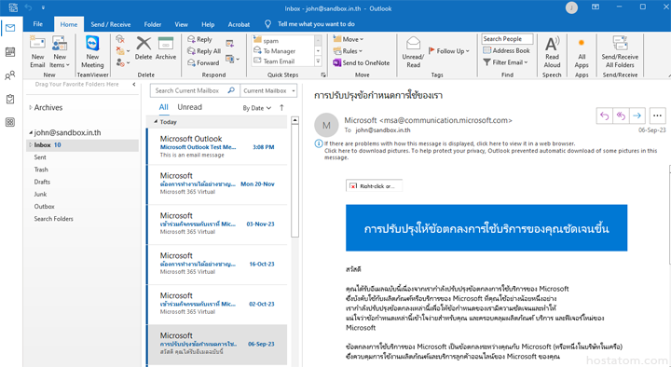The height and width of the screenshot is (367, 671).
Task: Open the Move dropdown
Action: 349,39
